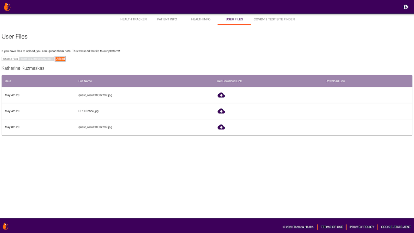
Task: Open the user account profile icon
Action: [406, 7]
